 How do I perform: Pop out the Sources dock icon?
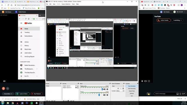click(78, 84)
